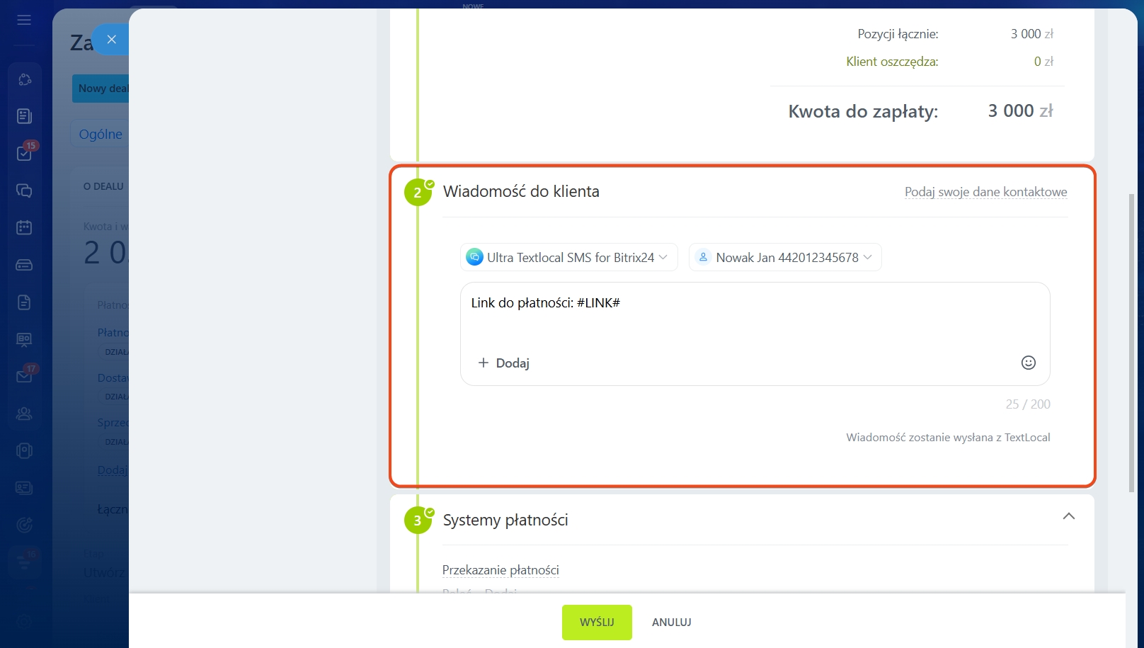Open the Calendar sidebar icon
Viewport: 1144px width, 648px height.
pos(24,227)
